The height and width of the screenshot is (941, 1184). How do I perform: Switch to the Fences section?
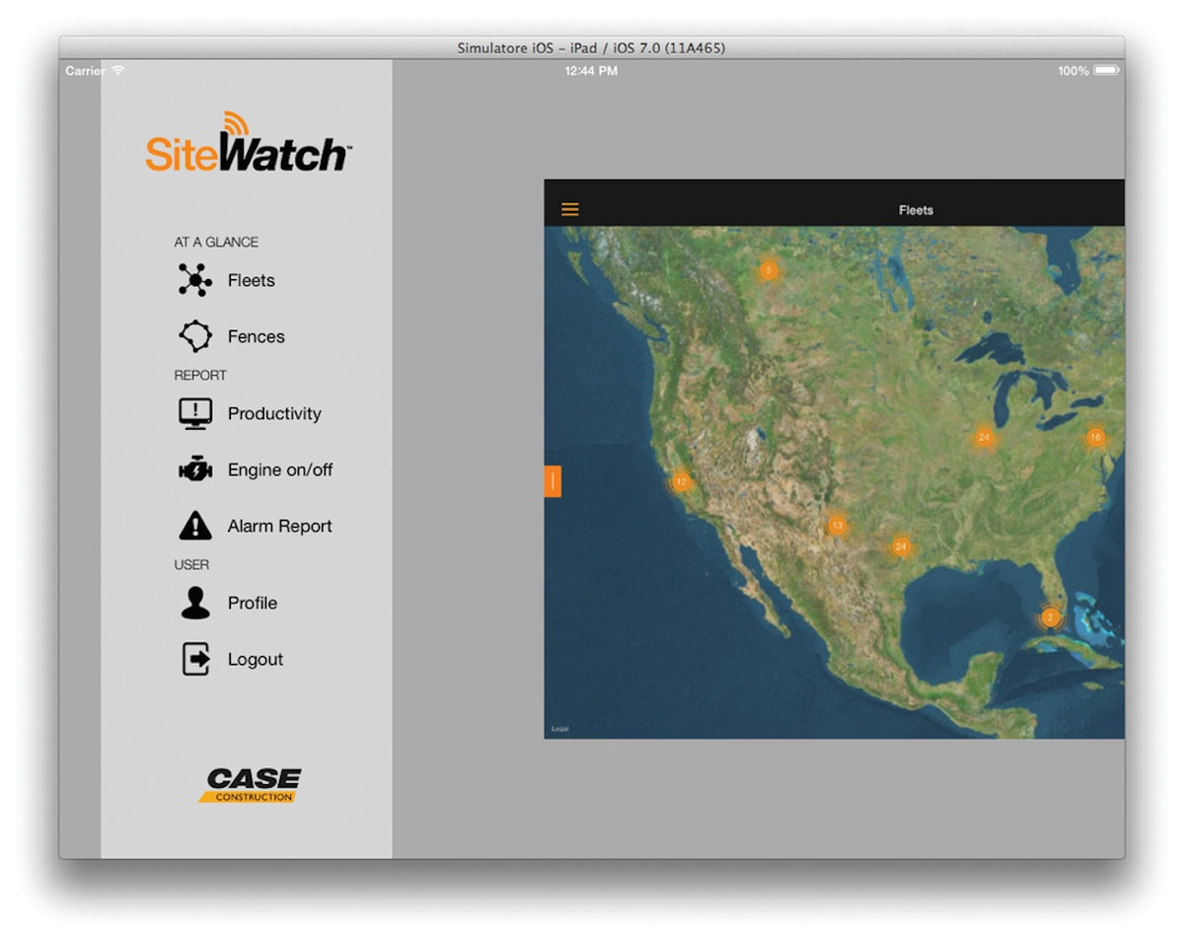point(257,335)
